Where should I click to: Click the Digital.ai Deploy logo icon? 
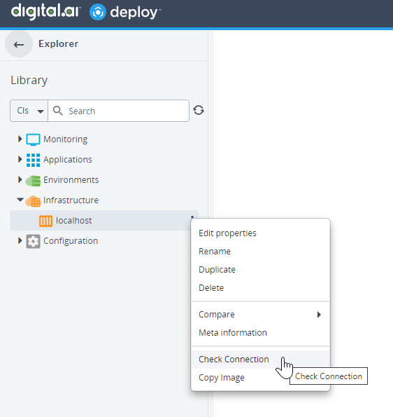click(x=98, y=12)
